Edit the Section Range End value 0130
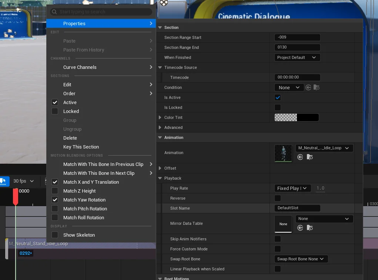The width and height of the screenshot is (378, 280). [297, 47]
